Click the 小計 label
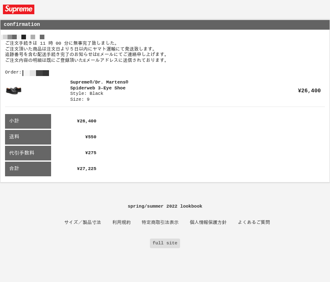Image resolution: width=330 pixels, height=282 pixels. [x=28, y=121]
